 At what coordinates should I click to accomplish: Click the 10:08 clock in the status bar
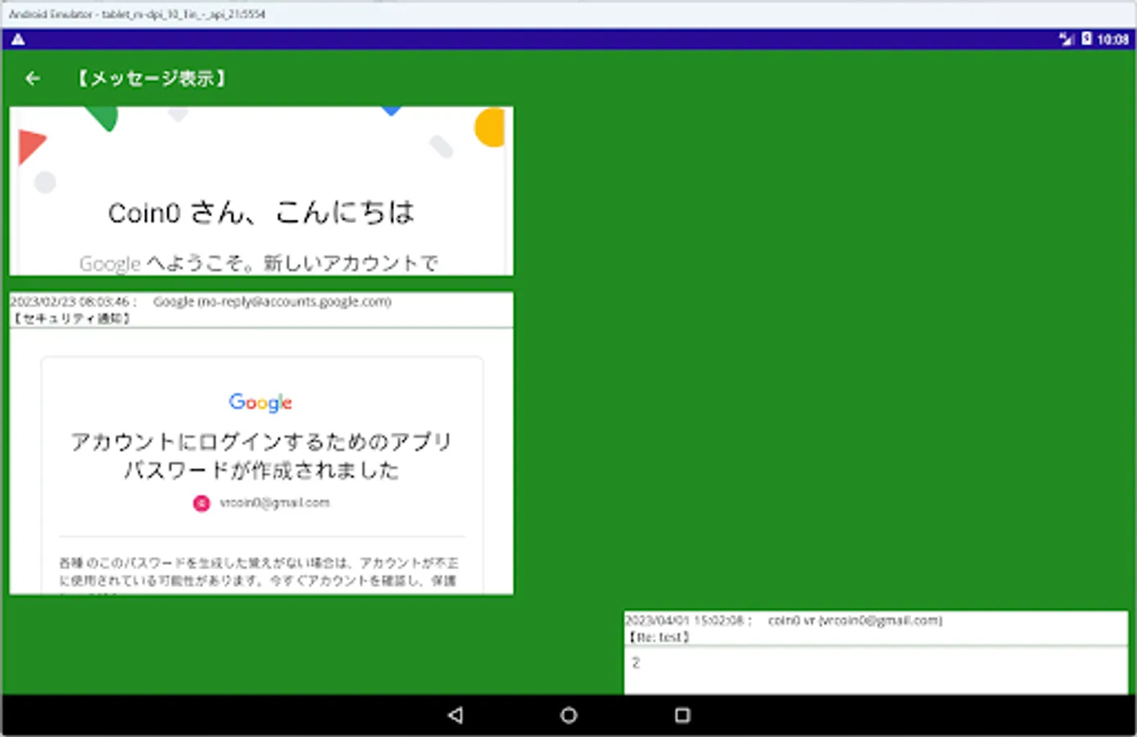click(1112, 38)
